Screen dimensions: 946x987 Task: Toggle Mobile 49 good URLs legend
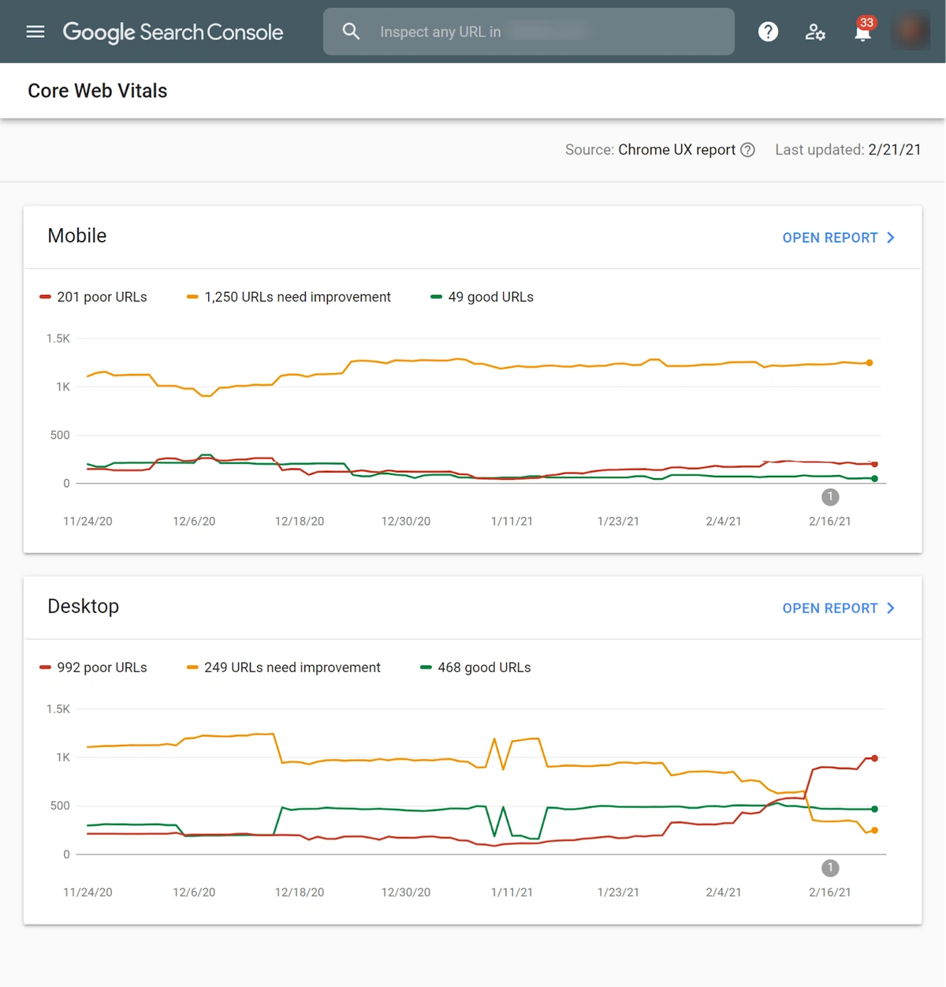(x=482, y=297)
